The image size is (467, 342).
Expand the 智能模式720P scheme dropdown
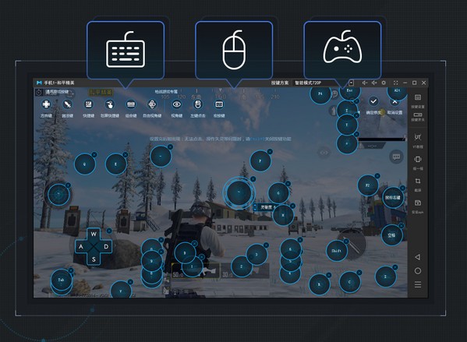(x=351, y=83)
